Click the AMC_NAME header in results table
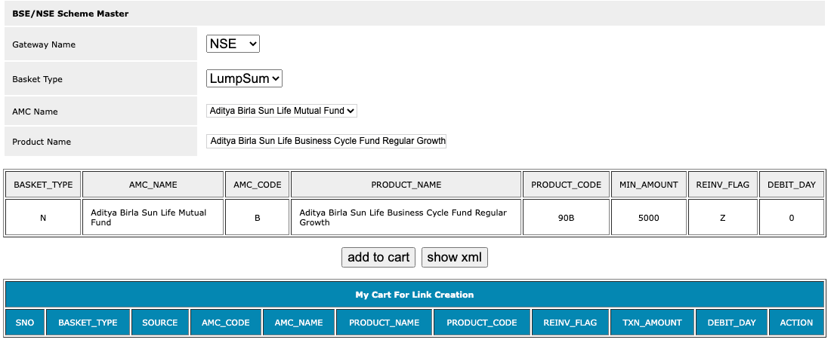The height and width of the screenshot is (364, 834). tap(153, 185)
